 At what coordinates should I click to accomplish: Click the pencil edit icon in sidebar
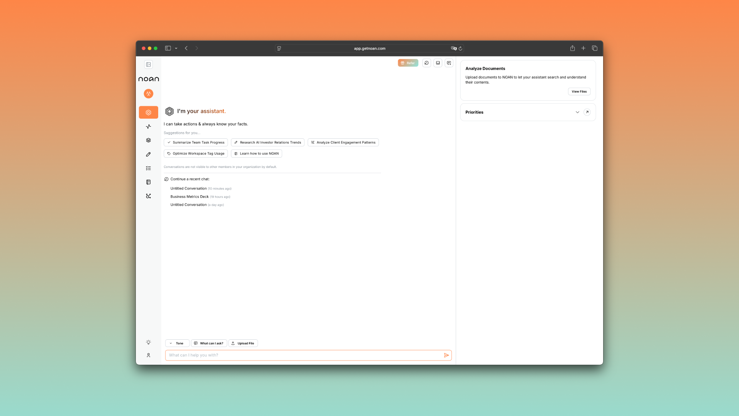pos(148,154)
